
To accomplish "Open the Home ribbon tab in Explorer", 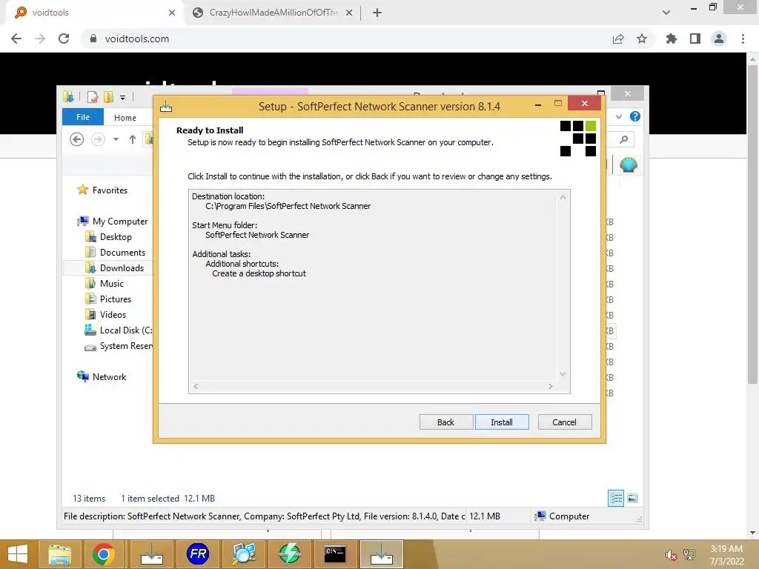I will 125,117.
